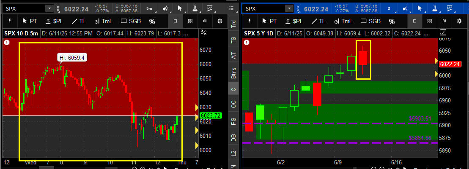469x169 pixels.
Task: Click the SPX symbol input in right chart
Action: click(264, 9)
